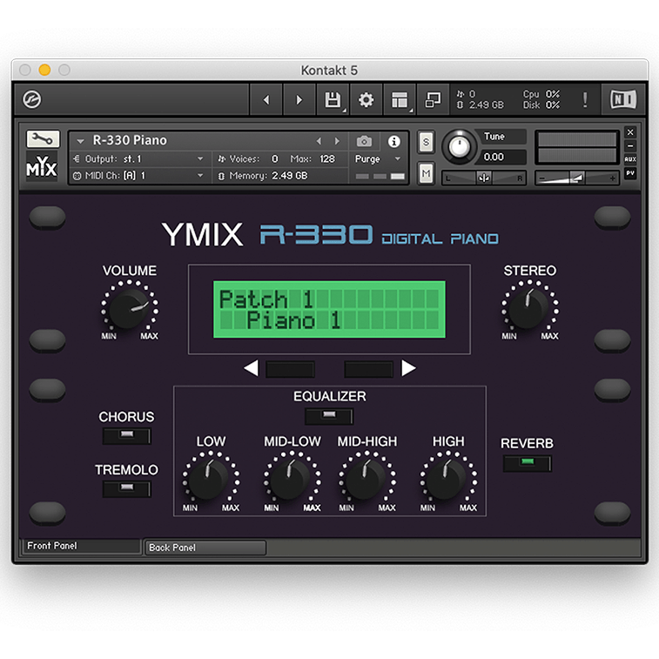Open the Output st. 1 dropdown

click(138, 158)
